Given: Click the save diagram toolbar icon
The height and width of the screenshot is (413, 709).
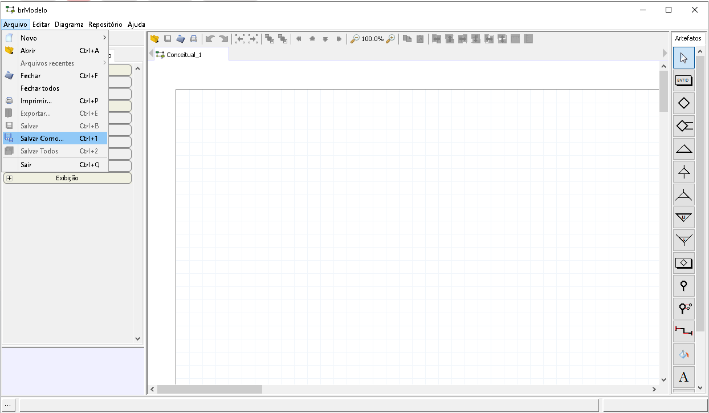Looking at the screenshot, I should tap(168, 39).
